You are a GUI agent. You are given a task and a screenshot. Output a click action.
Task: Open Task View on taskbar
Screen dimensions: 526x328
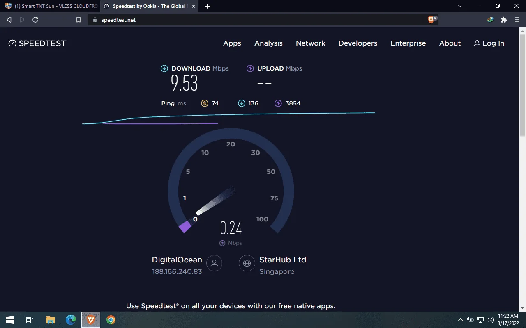pos(30,320)
